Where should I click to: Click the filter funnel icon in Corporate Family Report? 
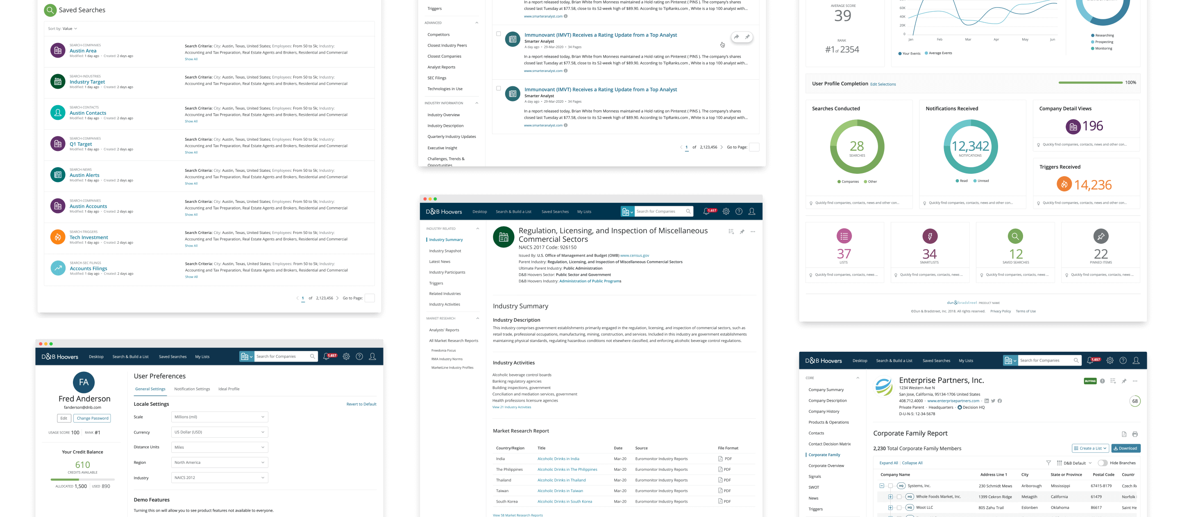point(1048,463)
